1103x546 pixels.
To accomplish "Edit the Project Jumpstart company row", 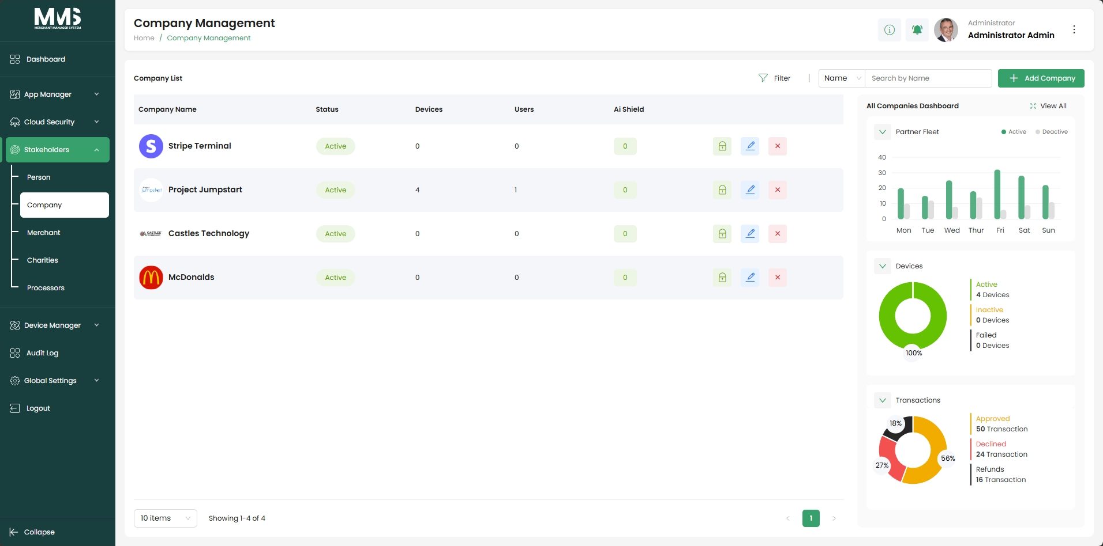I will pyautogui.click(x=750, y=190).
